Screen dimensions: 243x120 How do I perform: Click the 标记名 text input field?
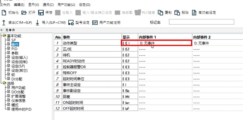(x=201, y=22)
